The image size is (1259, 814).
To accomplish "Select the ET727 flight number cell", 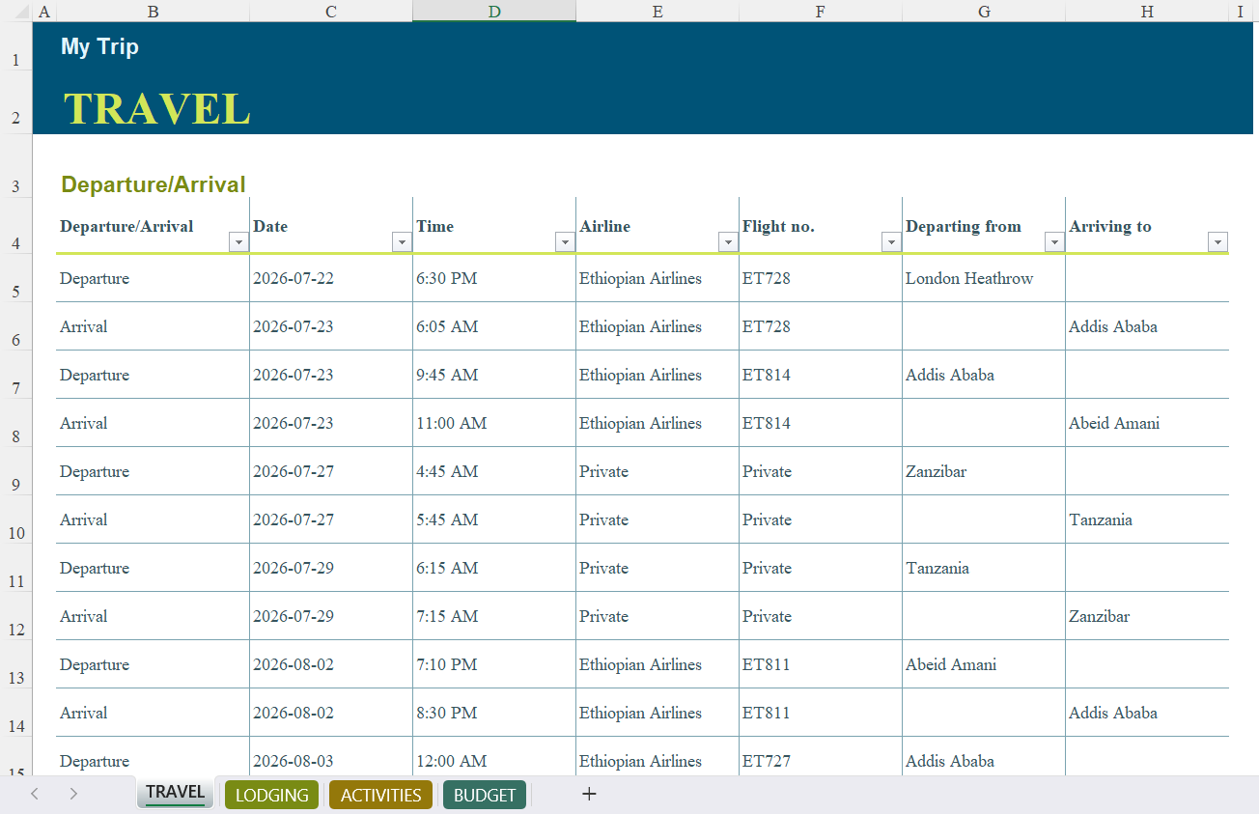I will [x=821, y=758].
